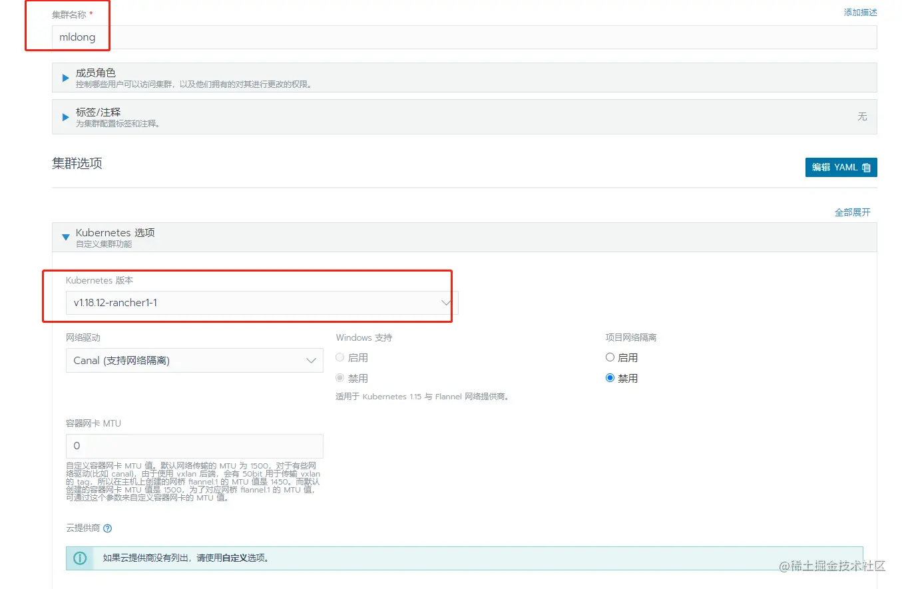This screenshot has width=902, height=589.
Task: Click the 集群选项 heading
Action: pyautogui.click(x=77, y=163)
